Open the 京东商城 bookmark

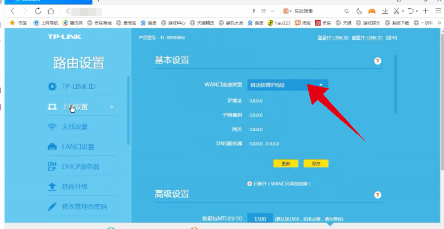[99, 23]
